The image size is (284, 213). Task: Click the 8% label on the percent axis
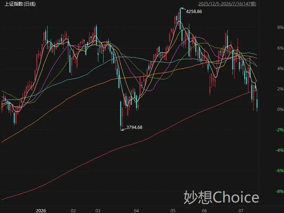(280, 27)
